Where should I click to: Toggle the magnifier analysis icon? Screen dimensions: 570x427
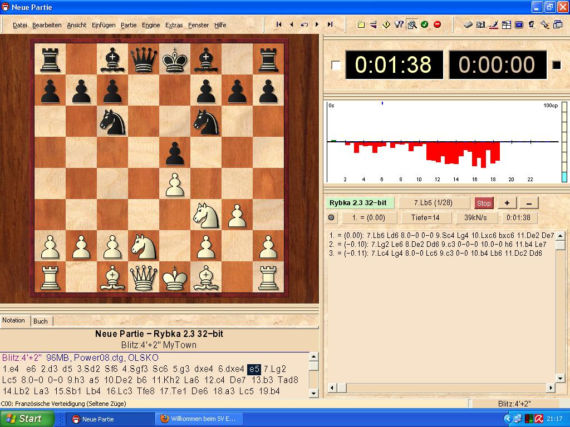coord(412,24)
